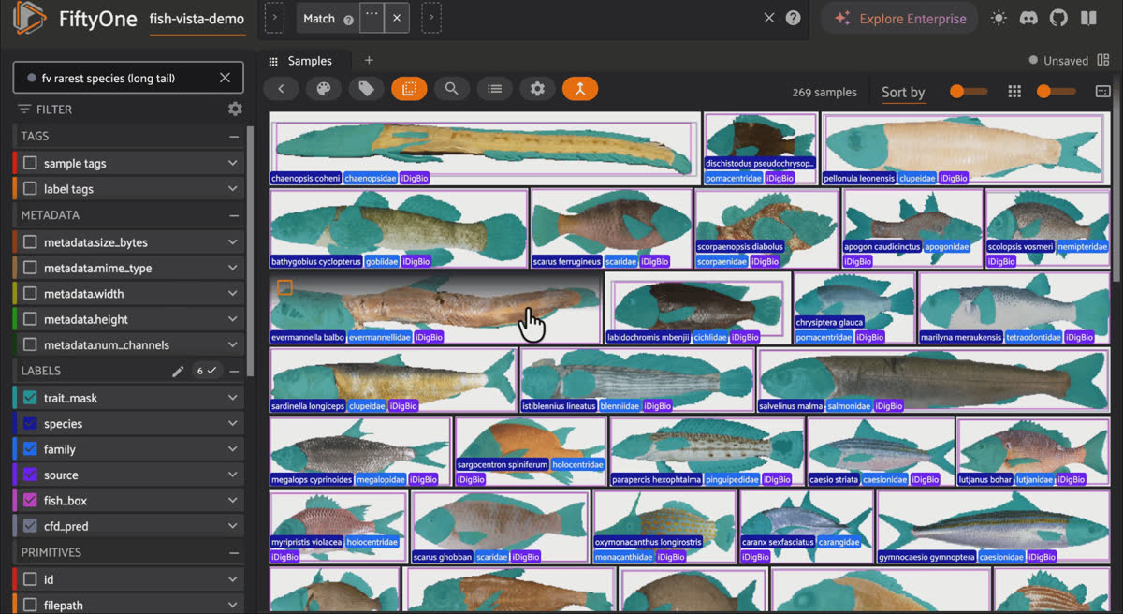The width and height of the screenshot is (1123, 614).
Task: Collapse the METADATA section
Action: click(234, 215)
